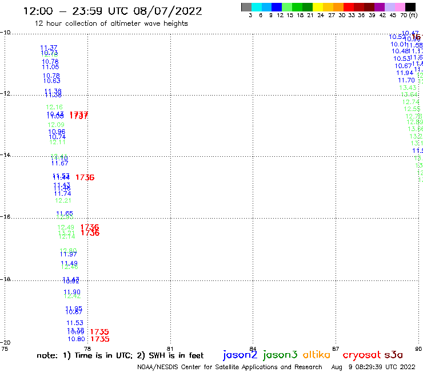The image size is (423, 372).
Task: Select the green reading 12.55
Action: click(412, 109)
